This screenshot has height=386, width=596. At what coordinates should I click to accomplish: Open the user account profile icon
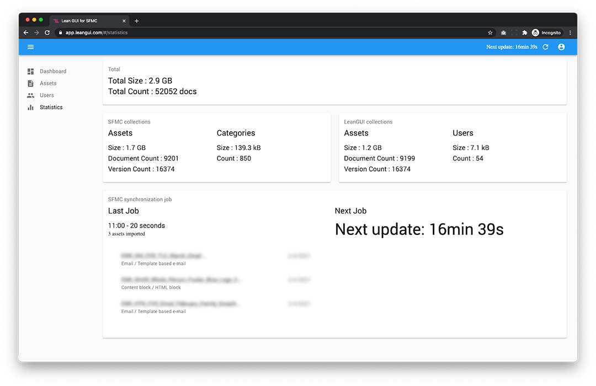[561, 47]
